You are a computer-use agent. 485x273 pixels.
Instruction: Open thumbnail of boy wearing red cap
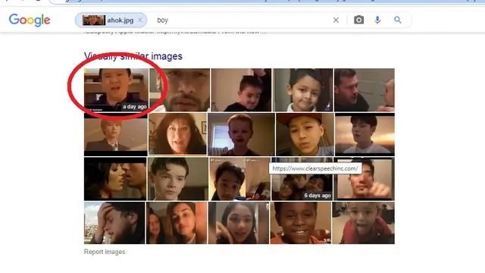(305, 134)
